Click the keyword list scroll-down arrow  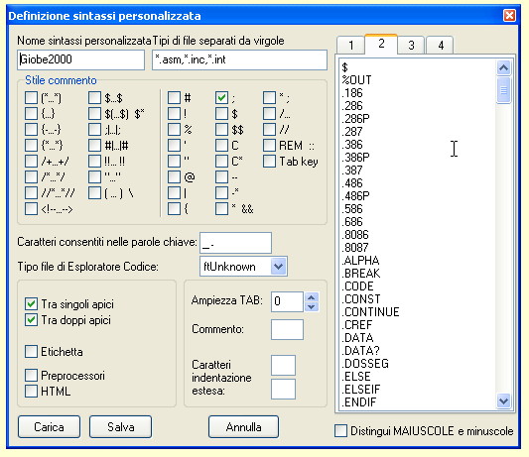pos(504,400)
